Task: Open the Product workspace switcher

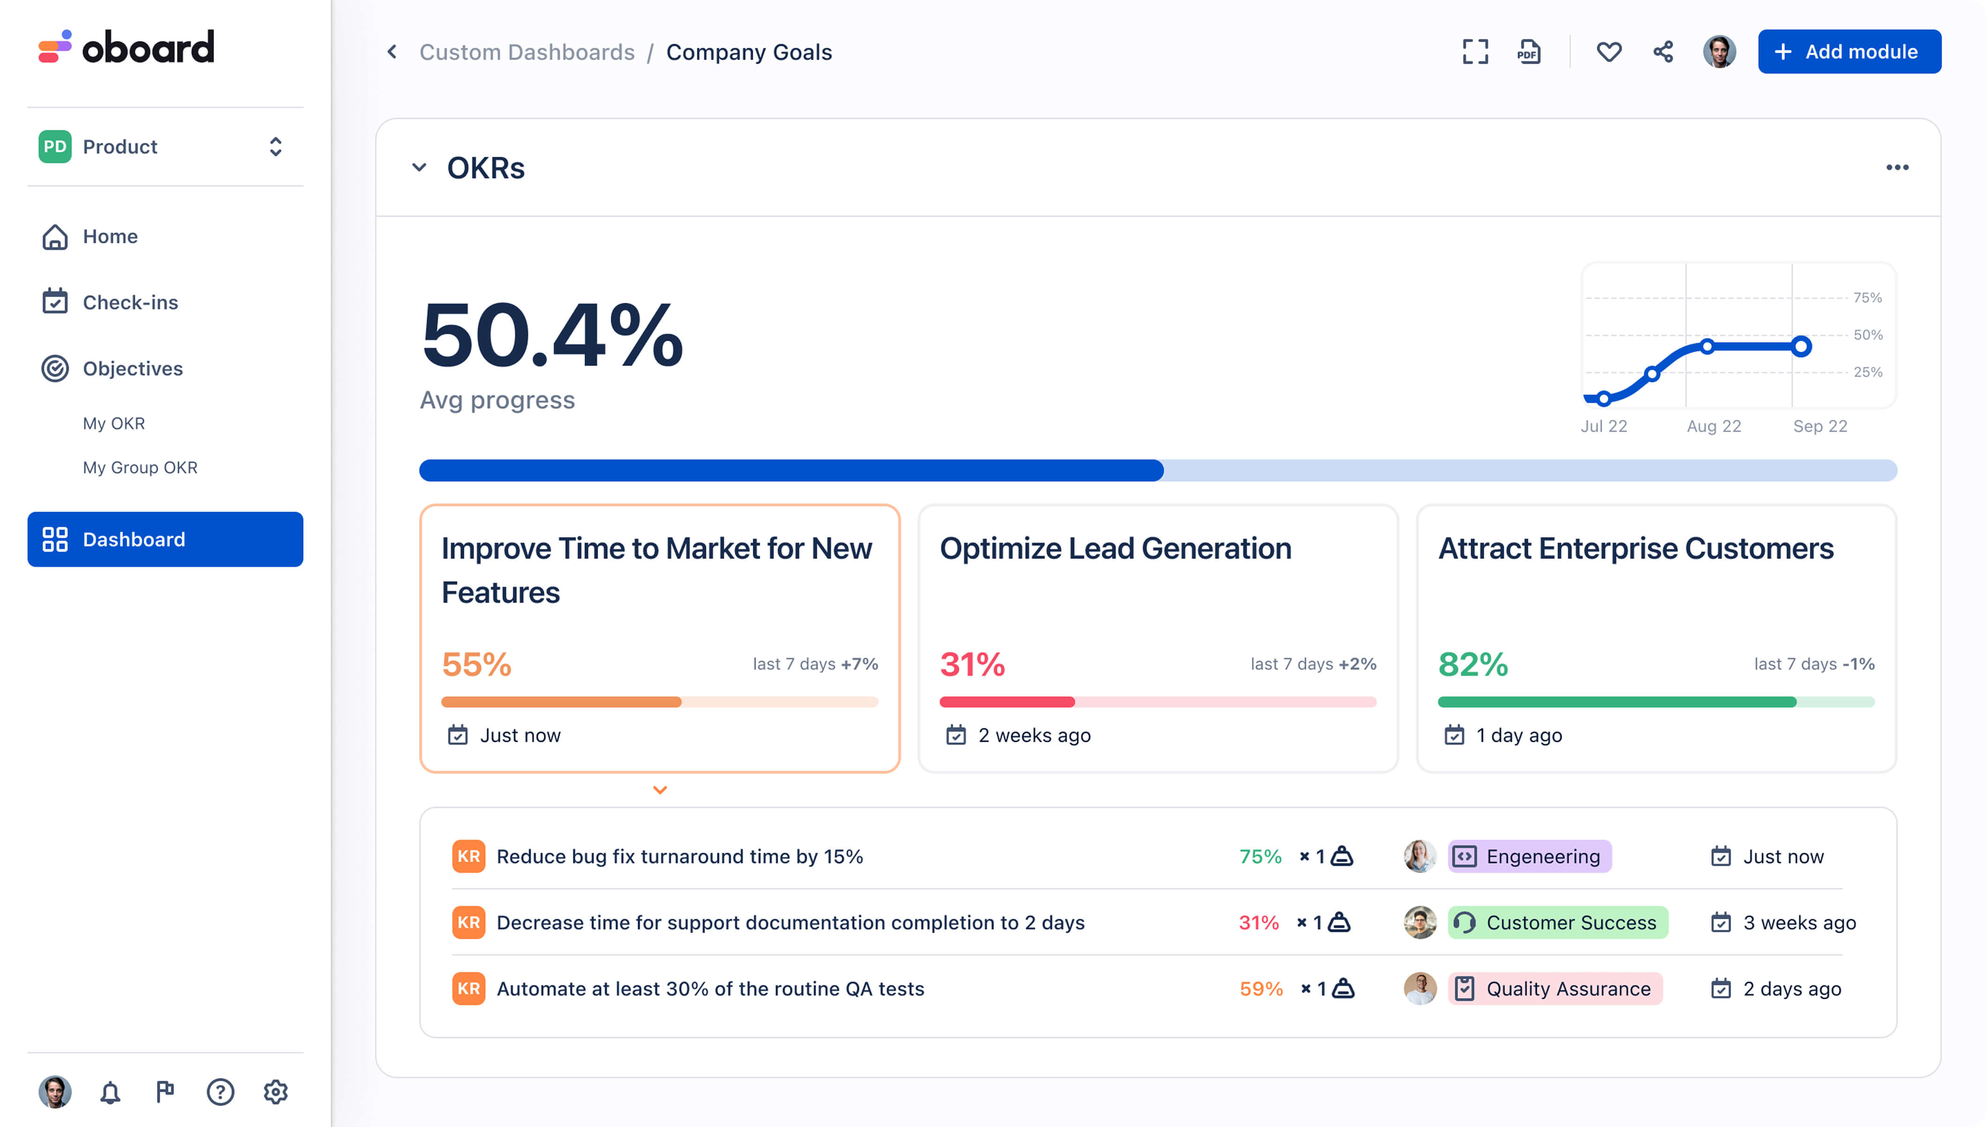Action: pos(165,146)
